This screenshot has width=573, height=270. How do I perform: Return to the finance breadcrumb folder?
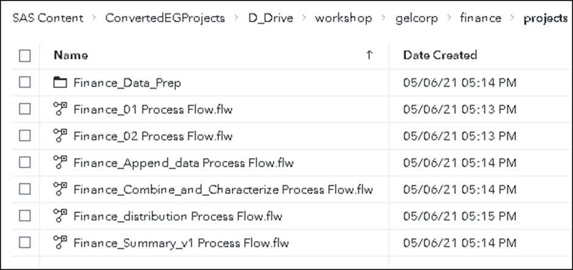point(481,18)
